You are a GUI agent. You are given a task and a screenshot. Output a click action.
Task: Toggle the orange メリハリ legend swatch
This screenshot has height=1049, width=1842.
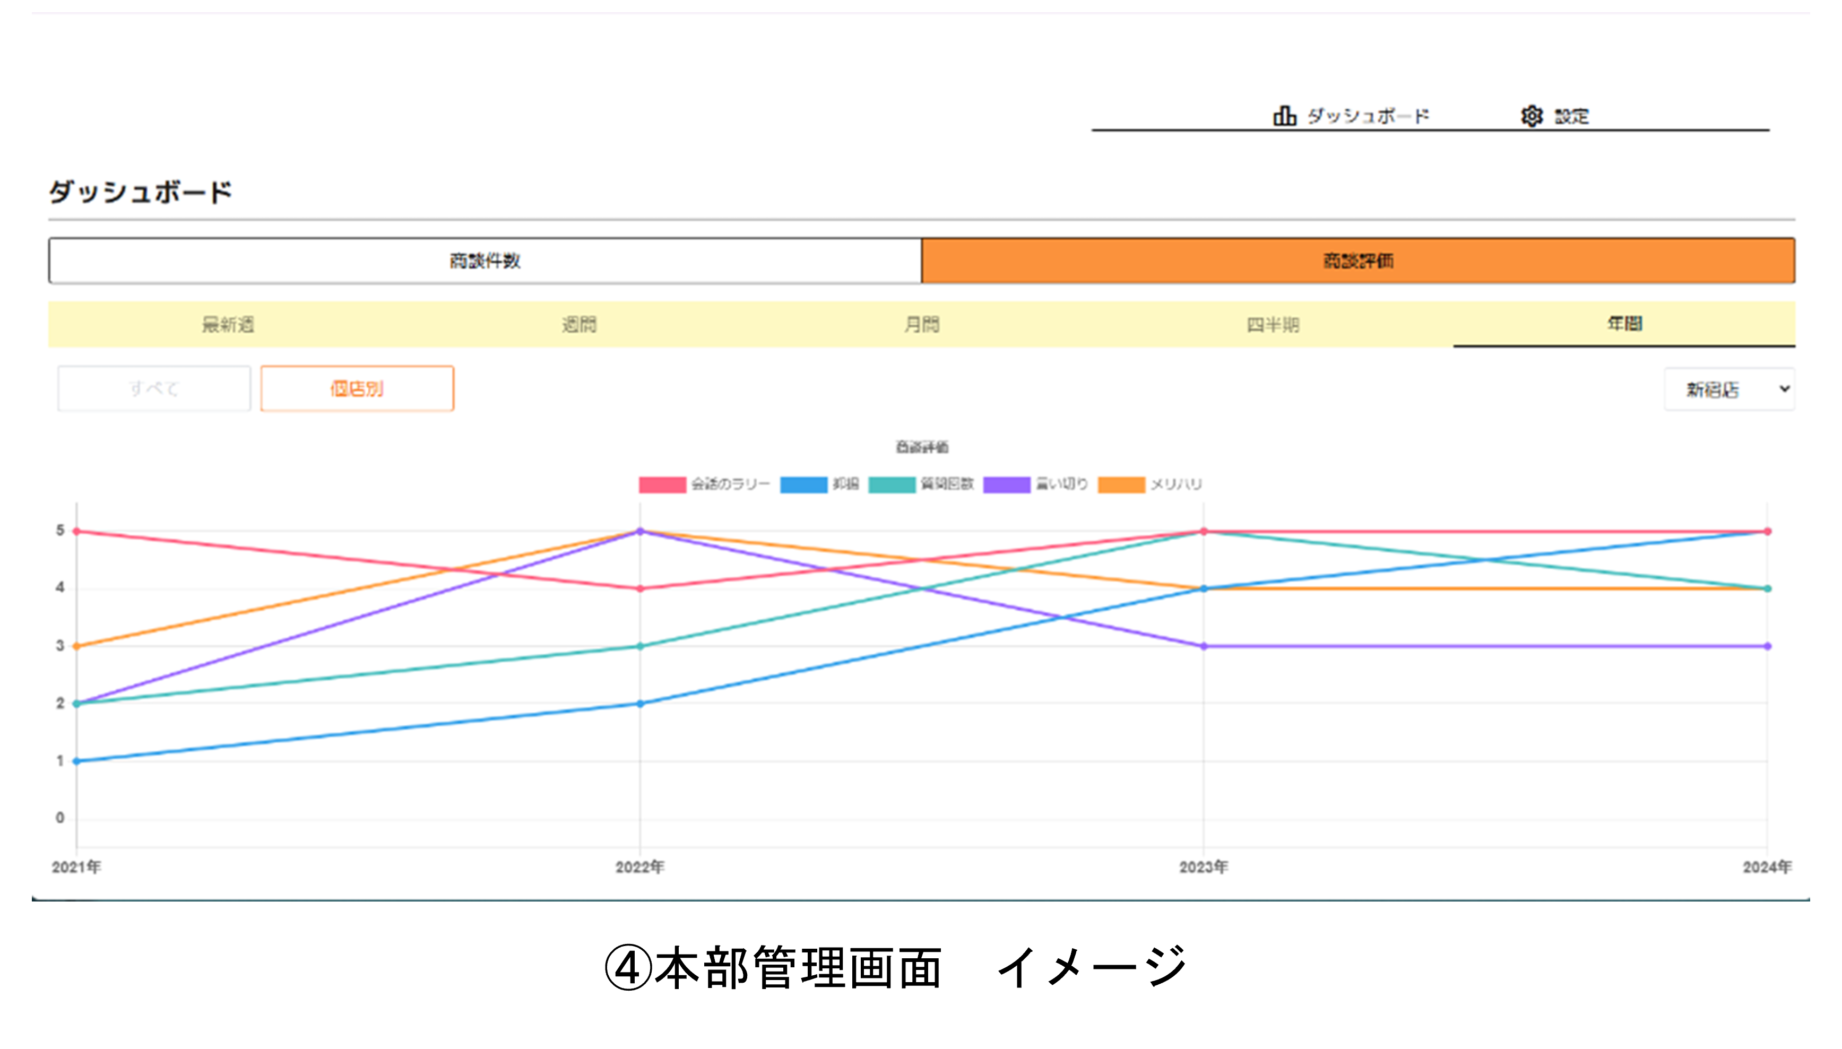1121,484
